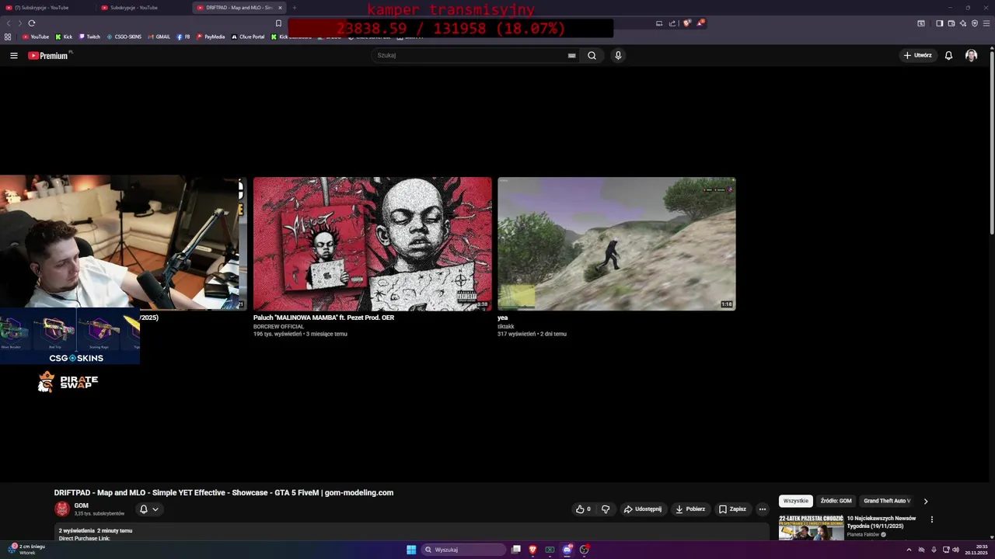The width and height of the screenshot is (995, 559).
Task: Close the DRIFTPAD browser tab
Action: click(280, 8)
